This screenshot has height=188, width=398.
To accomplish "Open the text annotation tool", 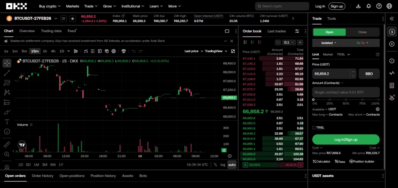I will [7, 122].
